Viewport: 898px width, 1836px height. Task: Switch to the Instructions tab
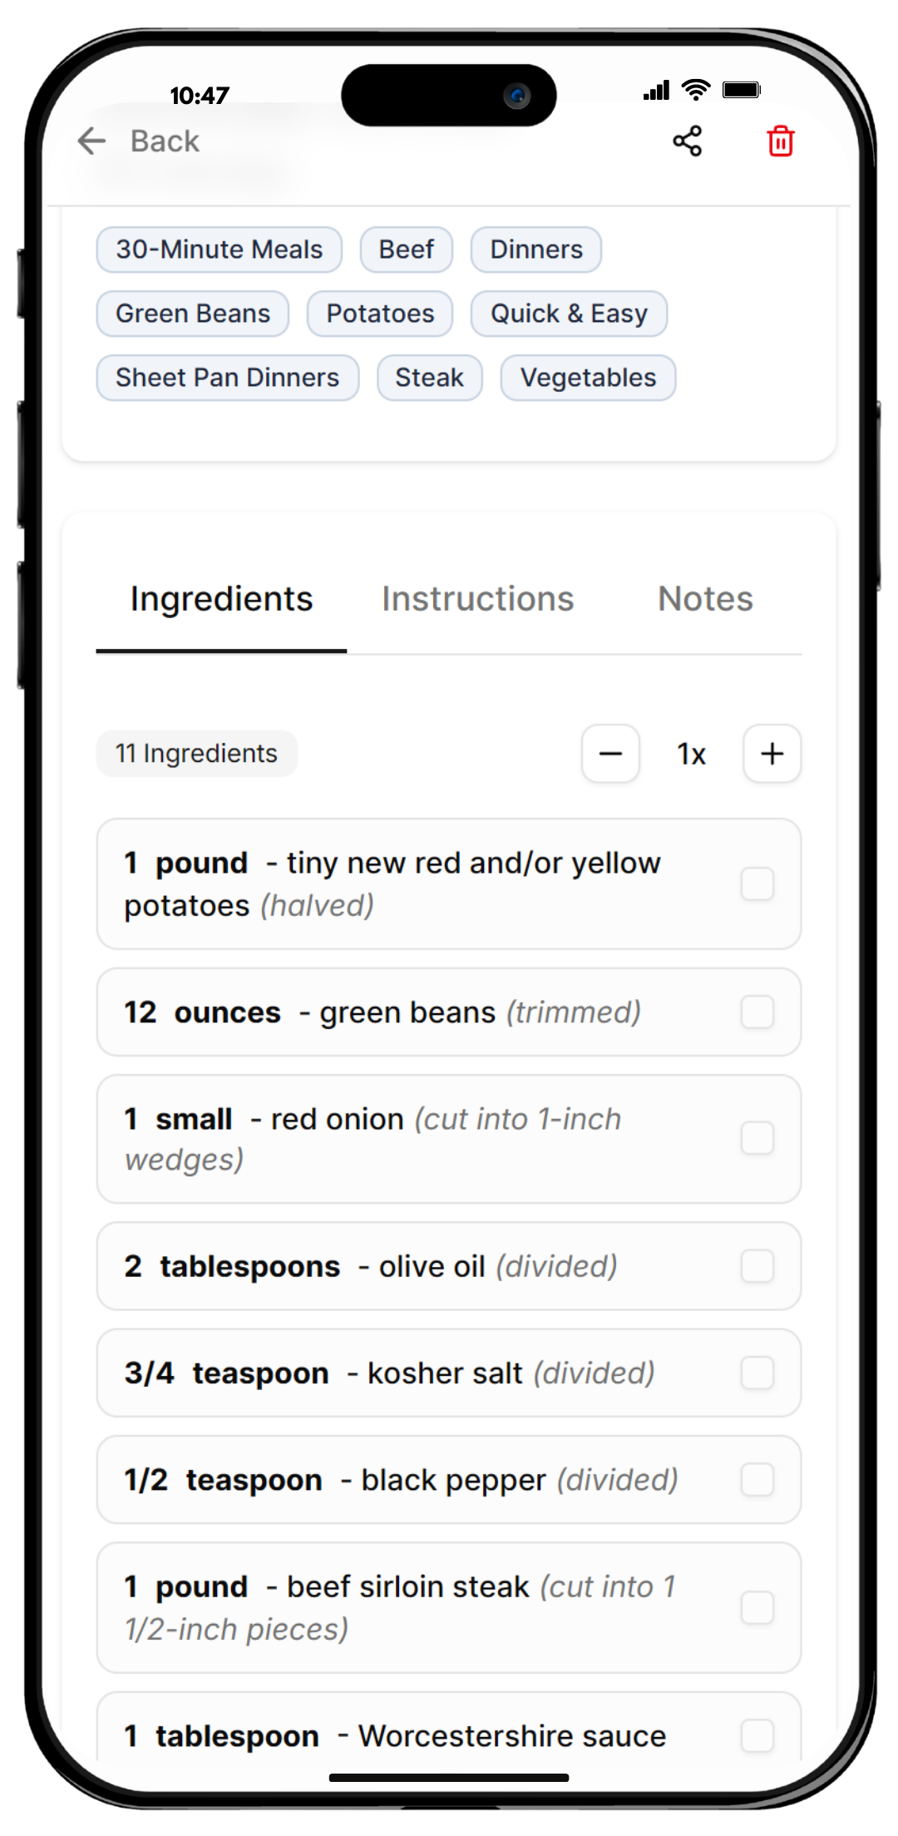(x=477, y=599)
